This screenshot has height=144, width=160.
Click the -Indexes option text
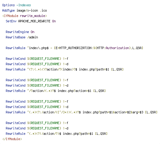pos(23,5)
